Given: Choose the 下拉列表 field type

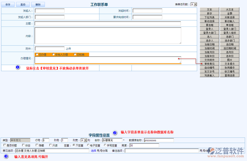Looking at the screenshot, I should 209,17.
